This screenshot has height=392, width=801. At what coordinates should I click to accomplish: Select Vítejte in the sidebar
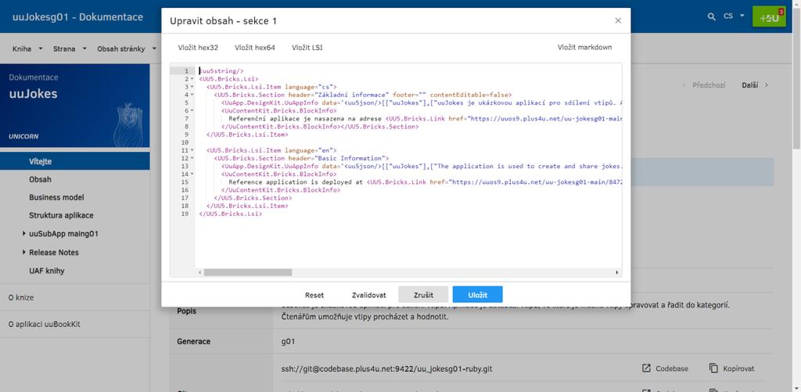[74, 161]
